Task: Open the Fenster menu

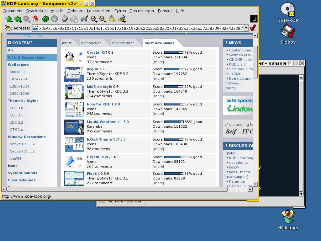Action: (165, 11)
